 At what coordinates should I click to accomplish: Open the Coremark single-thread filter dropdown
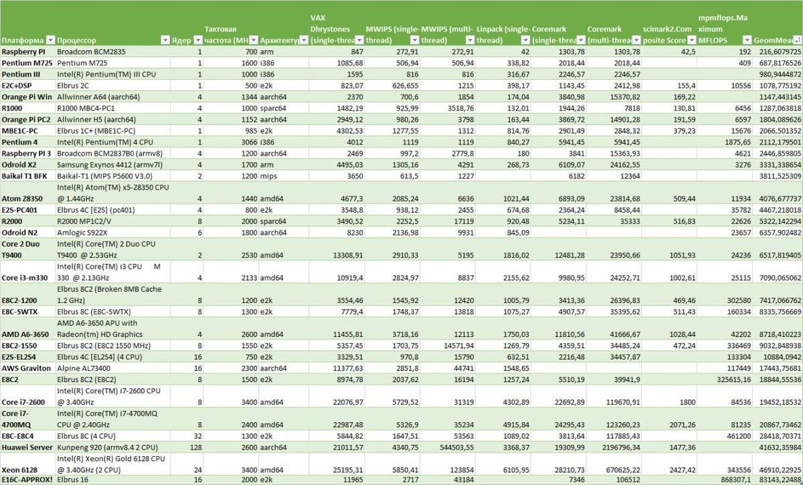tap(579, 41)
